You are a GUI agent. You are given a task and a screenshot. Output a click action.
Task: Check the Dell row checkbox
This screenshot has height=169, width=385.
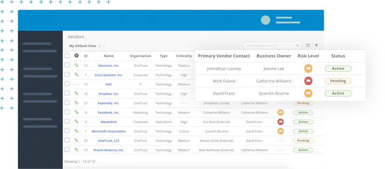point(67,84)
